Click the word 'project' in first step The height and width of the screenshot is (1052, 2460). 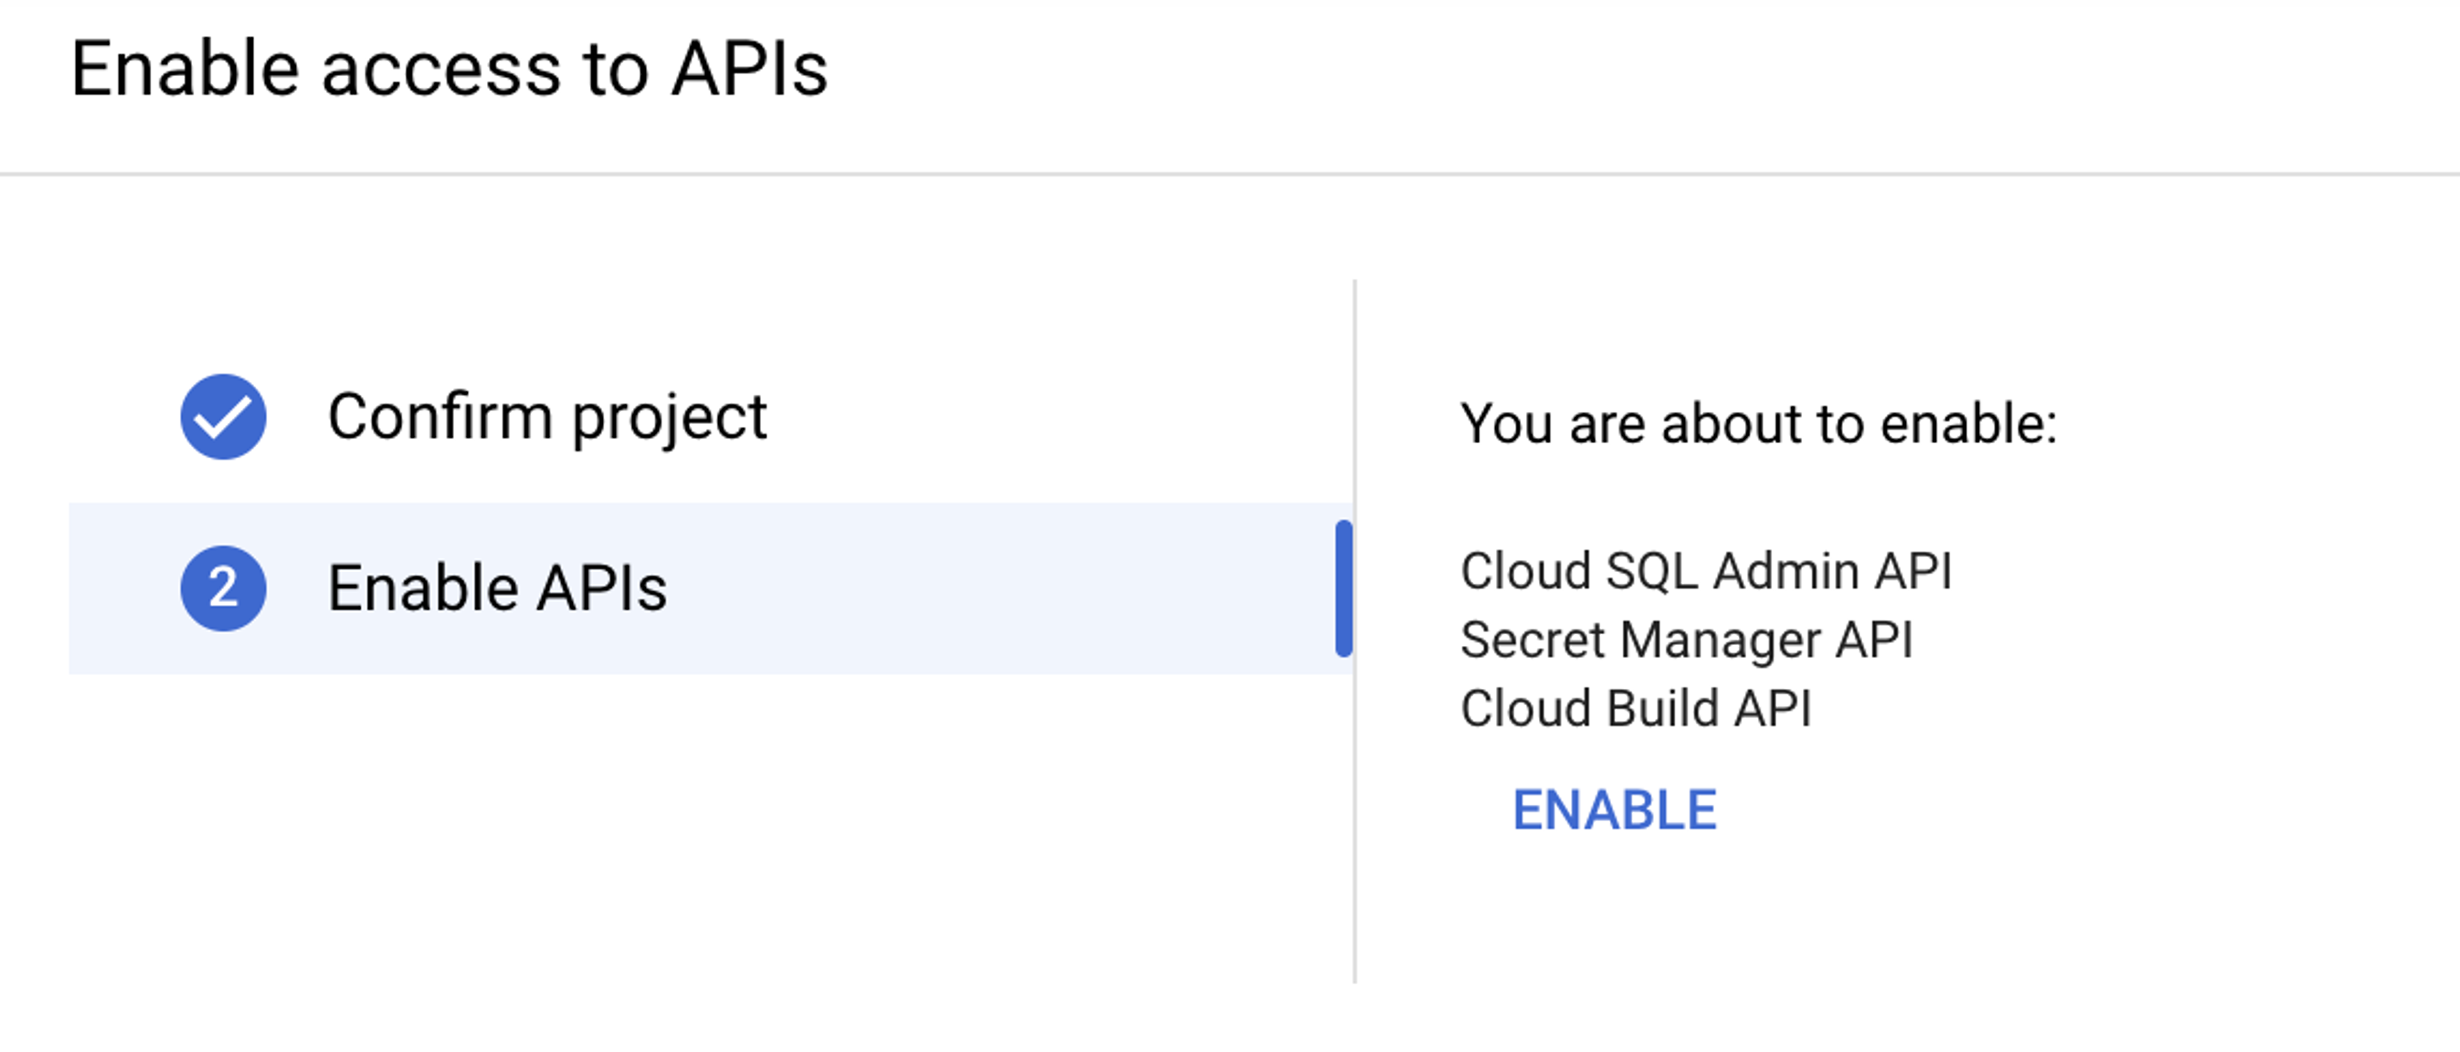(x=669, y=417)
